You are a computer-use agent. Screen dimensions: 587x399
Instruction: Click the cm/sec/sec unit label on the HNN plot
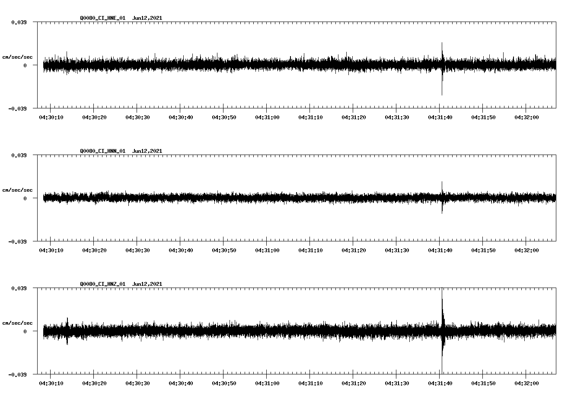pyautogui.click(x=17, y=190)
